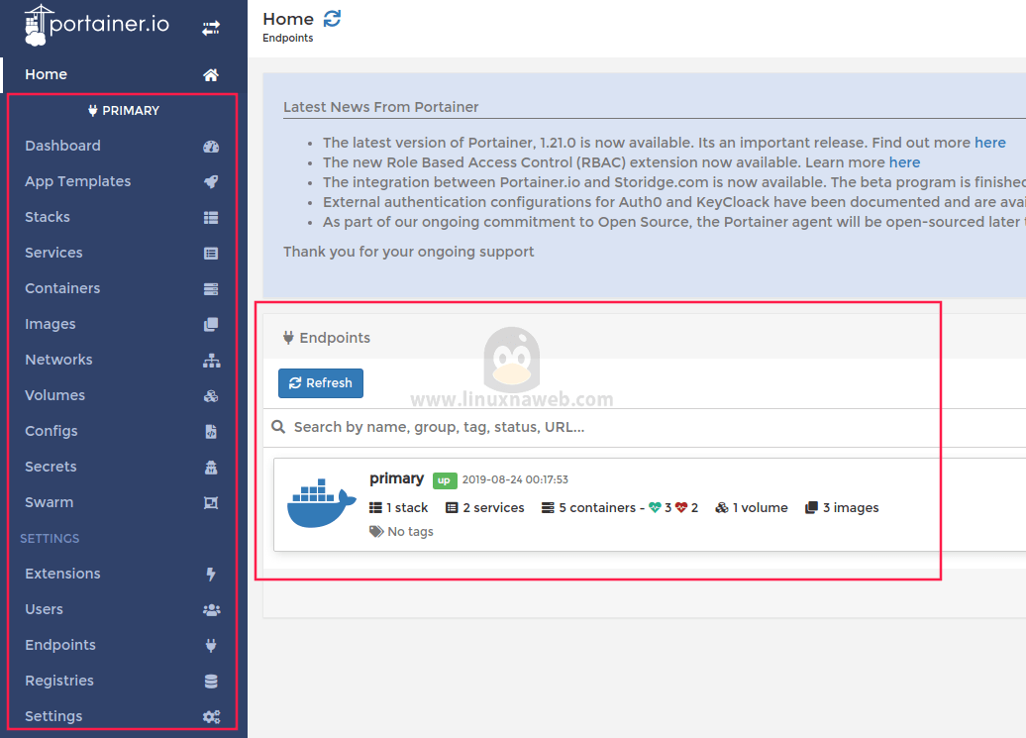Toggle the sidebar collapse arrows icon

[211, 28]
